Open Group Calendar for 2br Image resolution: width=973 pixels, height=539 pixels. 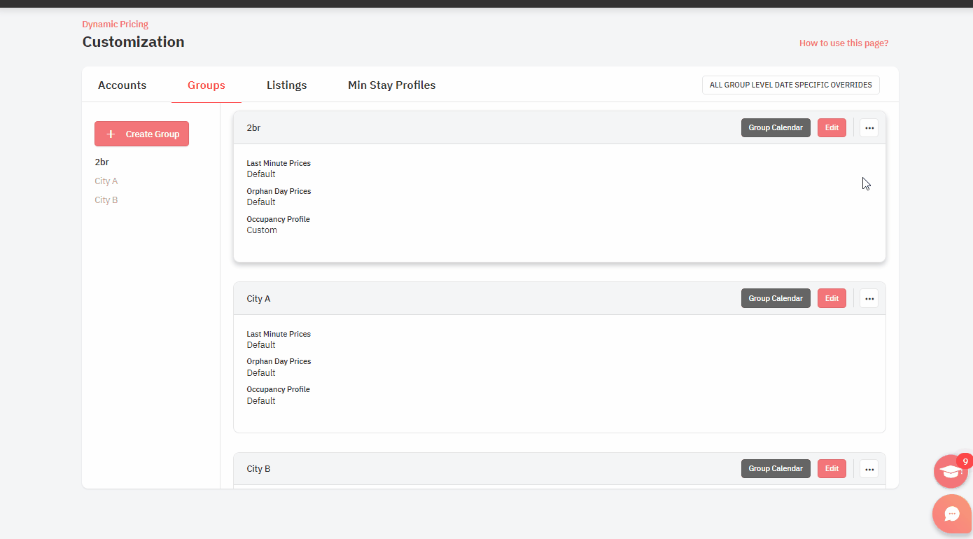coord(776,128)
